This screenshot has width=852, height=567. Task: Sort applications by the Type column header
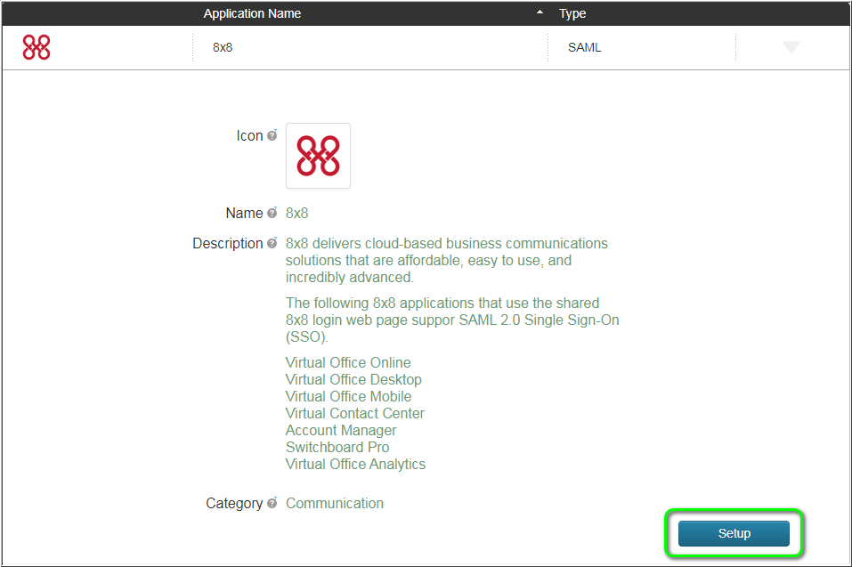[x=572, y=13]
